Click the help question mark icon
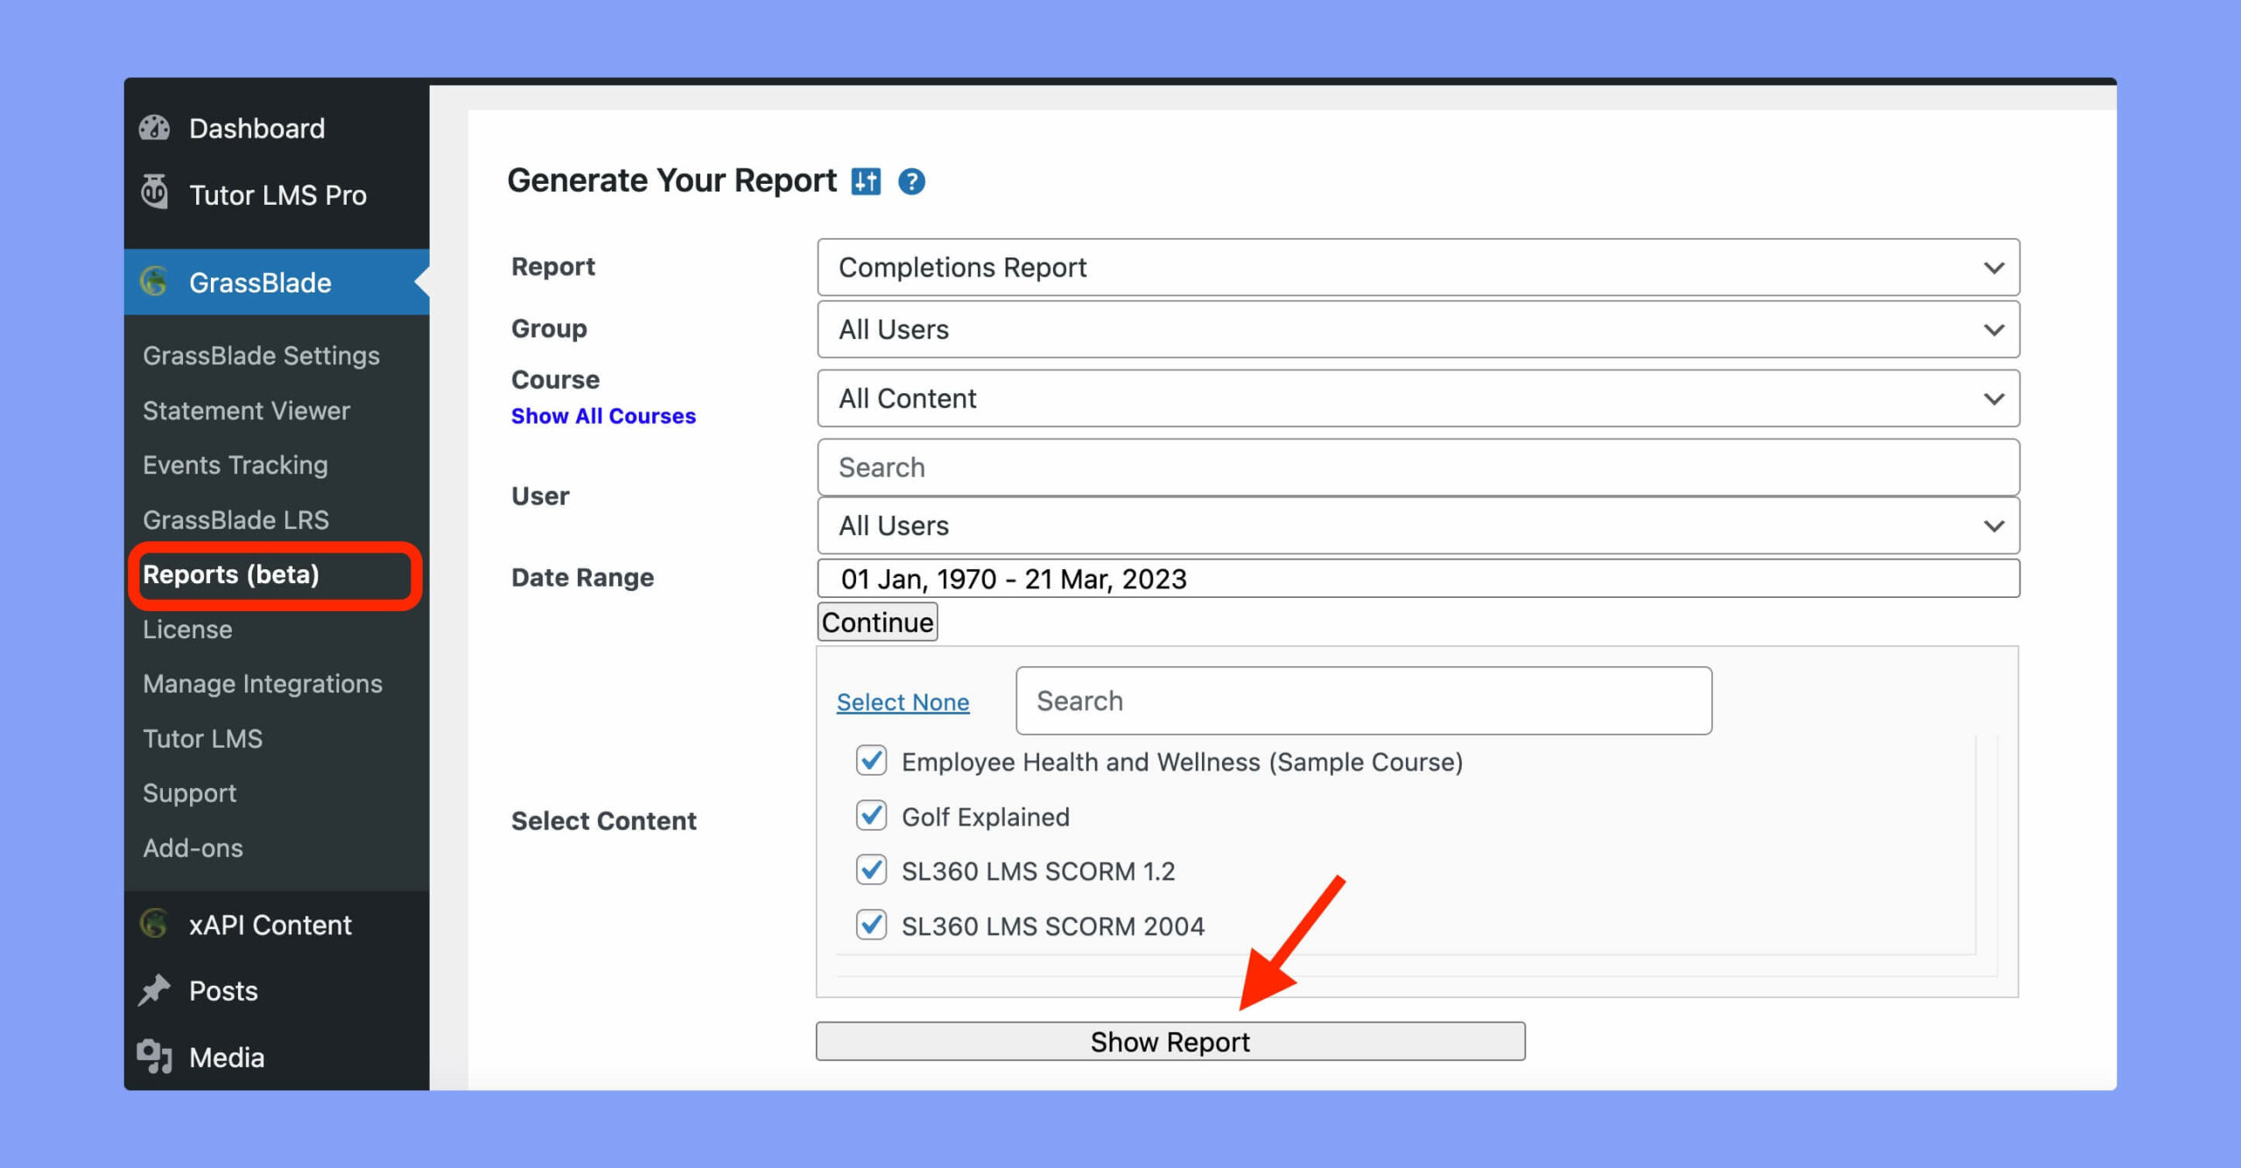The height and width of the screenshot is (1168, 2241). coord(917,179)
